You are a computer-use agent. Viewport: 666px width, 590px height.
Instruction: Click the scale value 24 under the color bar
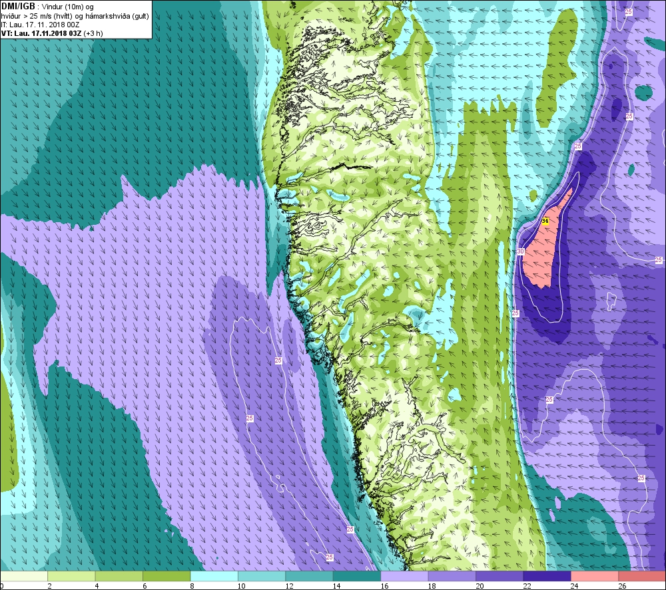[x=575, y=586]
